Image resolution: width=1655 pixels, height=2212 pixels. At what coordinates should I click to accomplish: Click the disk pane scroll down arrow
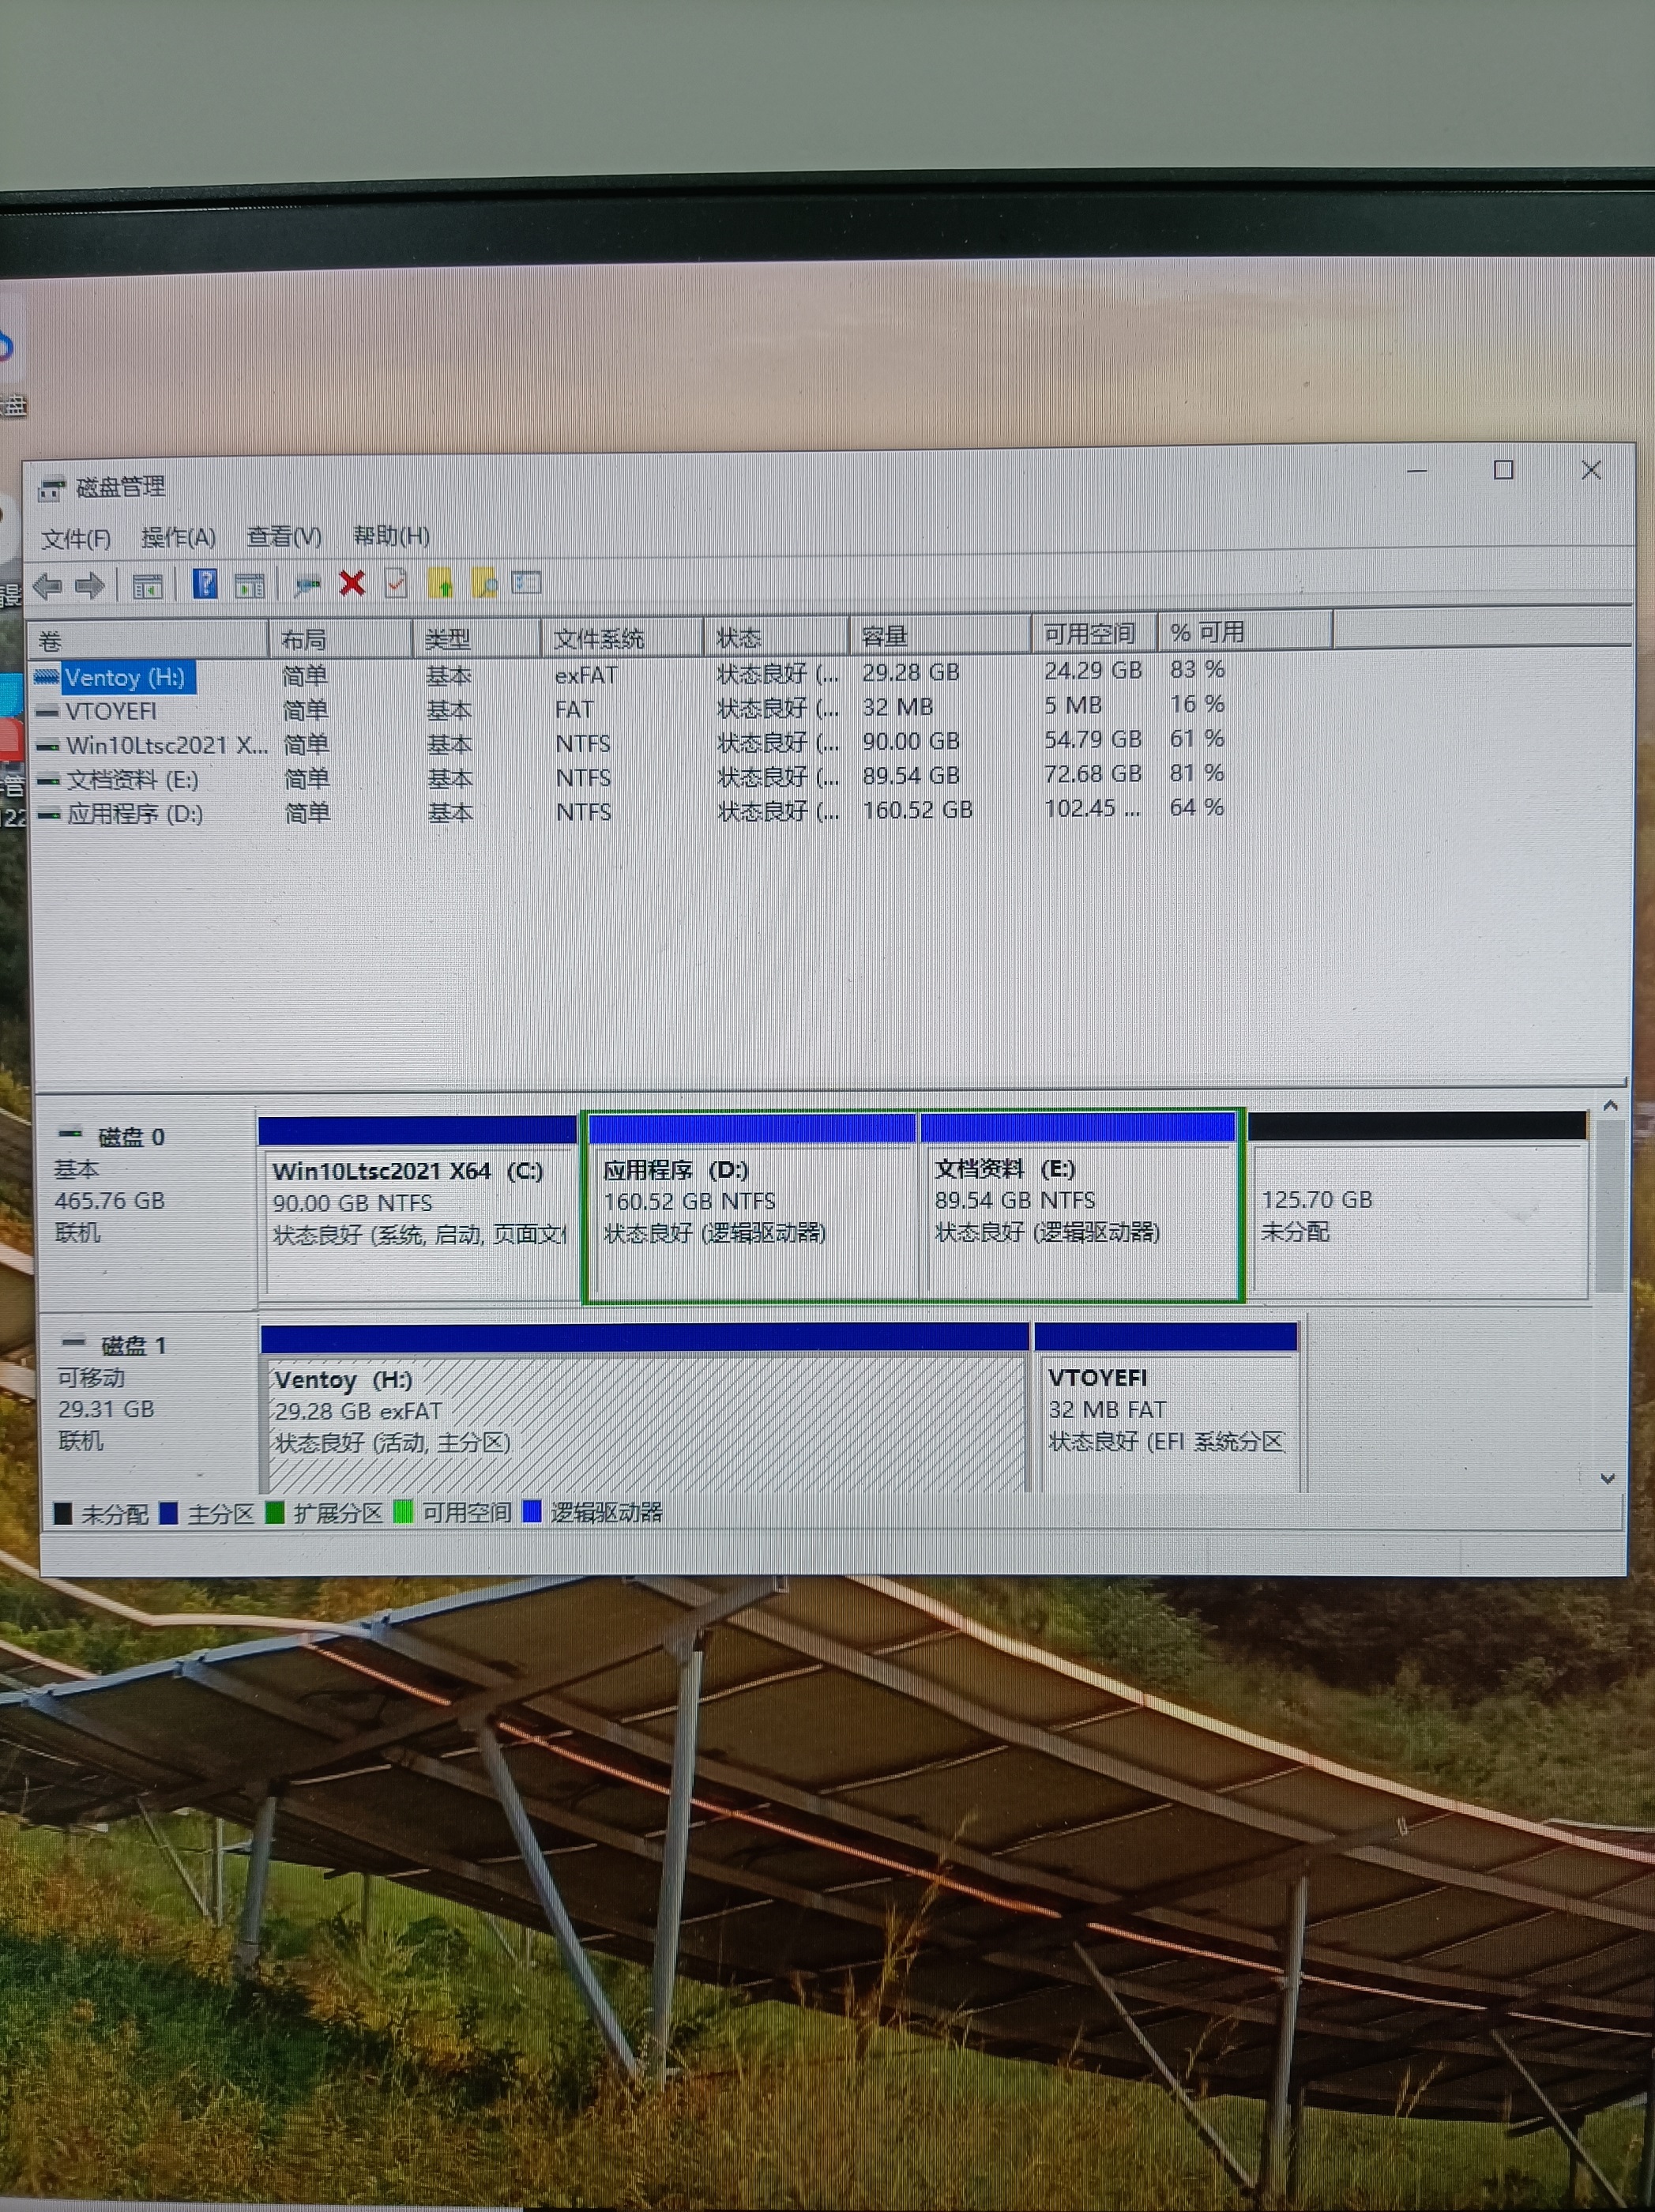[1608, 1478]
